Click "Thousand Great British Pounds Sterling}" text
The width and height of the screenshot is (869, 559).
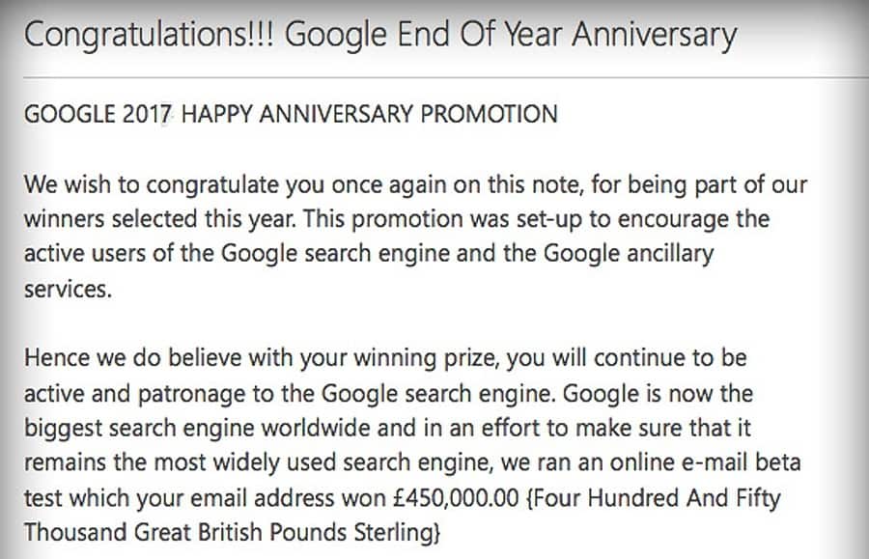click(232, 532)
